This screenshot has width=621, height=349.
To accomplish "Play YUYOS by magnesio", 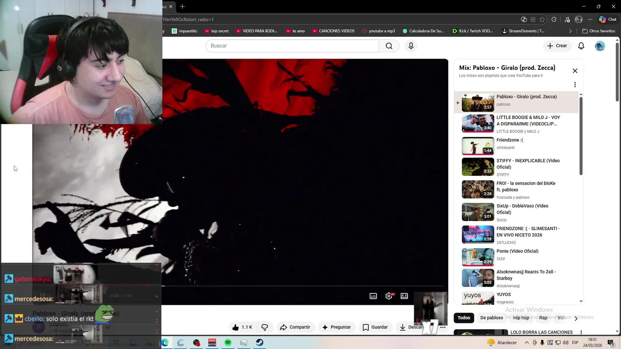I will [517, 298].
